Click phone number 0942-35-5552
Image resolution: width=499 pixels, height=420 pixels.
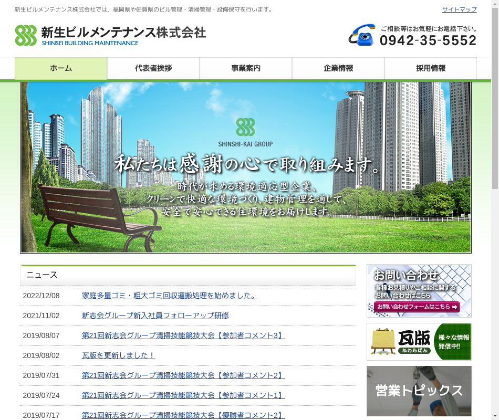point(428,40)
